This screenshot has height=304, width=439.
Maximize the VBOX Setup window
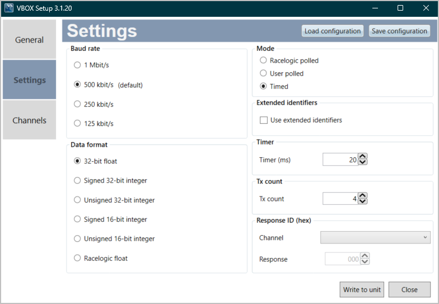pyautogui.click(x=400, y=8)
